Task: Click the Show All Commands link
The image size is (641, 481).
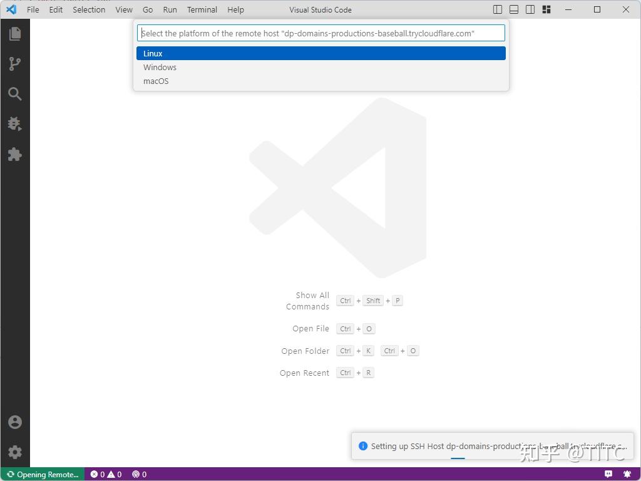Action: 308,301
